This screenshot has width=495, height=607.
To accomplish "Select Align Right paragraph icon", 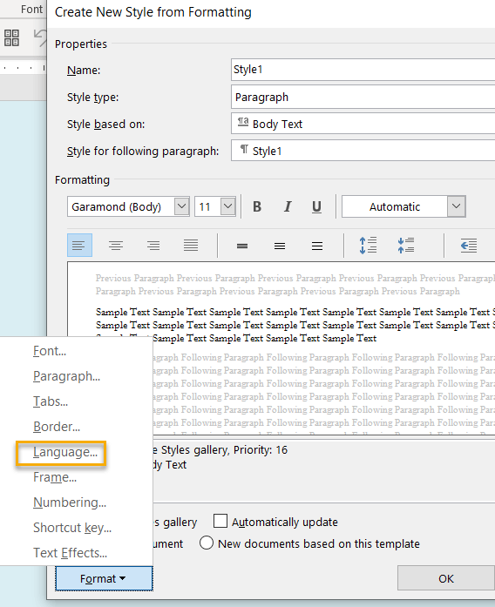I will point(153,245).
